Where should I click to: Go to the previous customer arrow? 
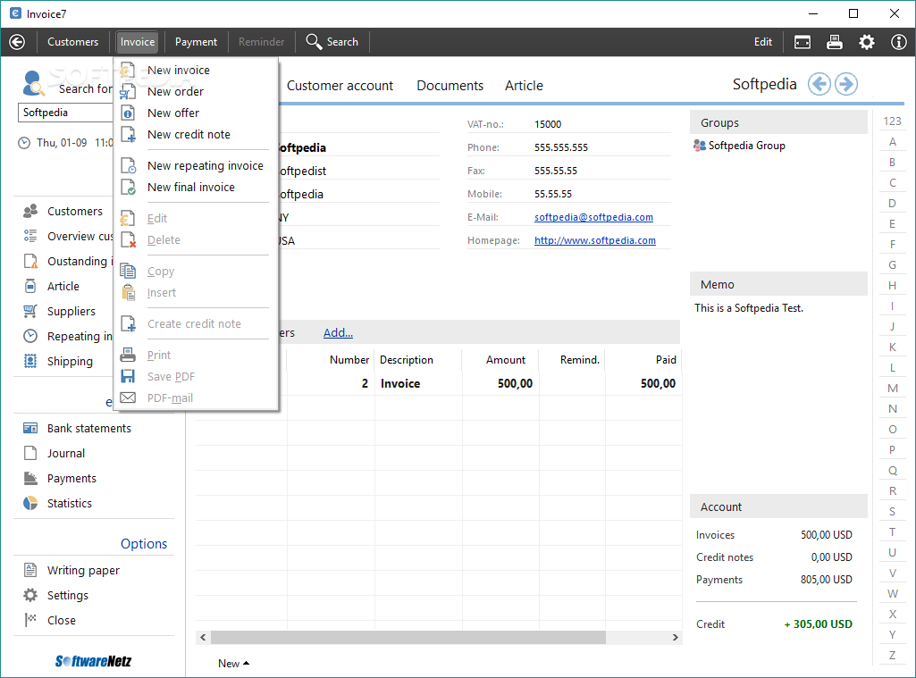819,84
